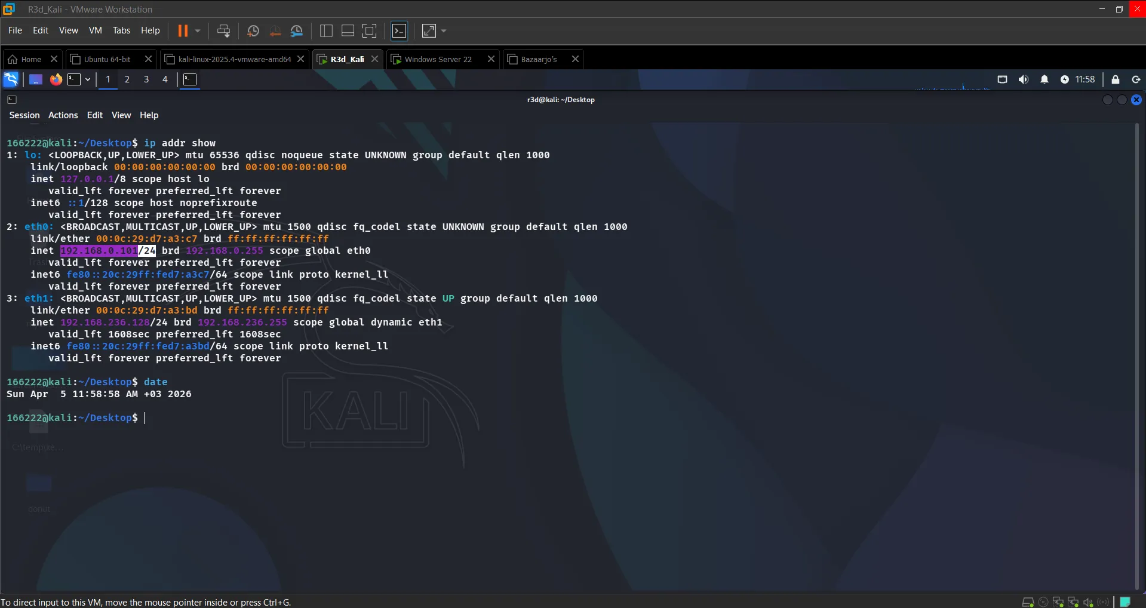1146x608 pixels.
Task: Click the show desktop panel icon
Action: [x=36, y=79]
